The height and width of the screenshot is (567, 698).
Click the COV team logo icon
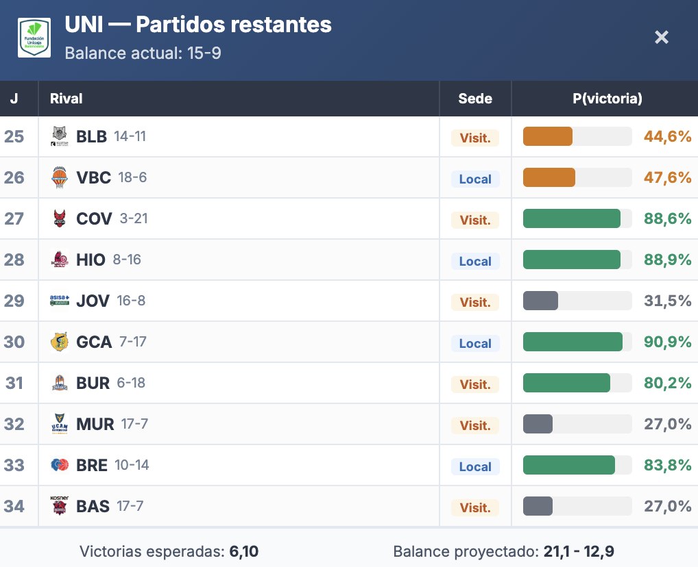(x=60, y=218)
